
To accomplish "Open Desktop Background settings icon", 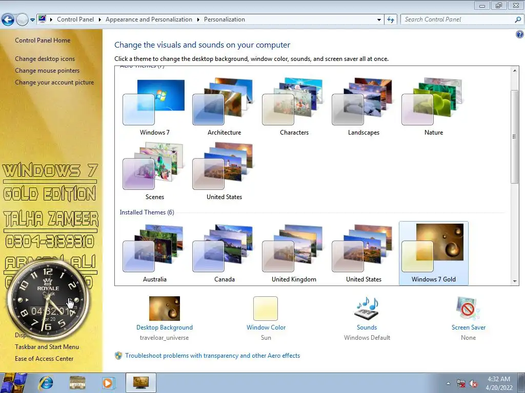I will pos(165,309).
